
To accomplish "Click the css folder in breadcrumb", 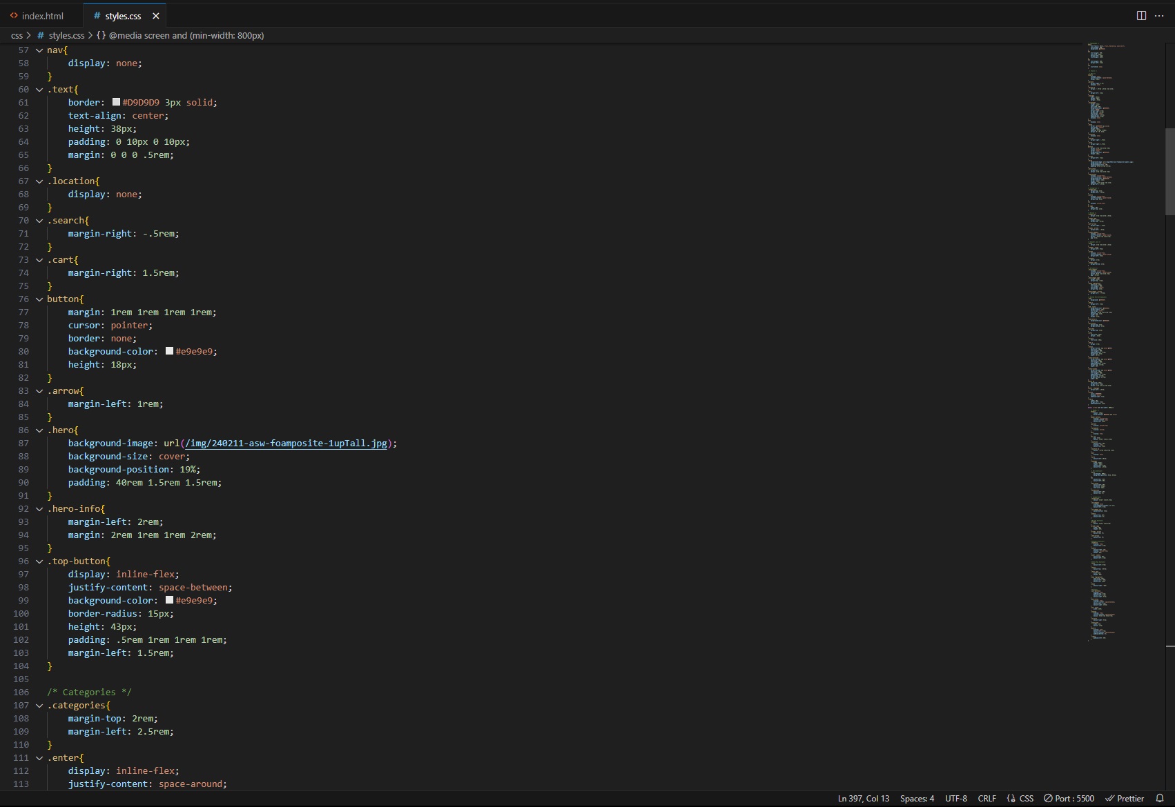I will pyautogui.click(x=17, y=35).
